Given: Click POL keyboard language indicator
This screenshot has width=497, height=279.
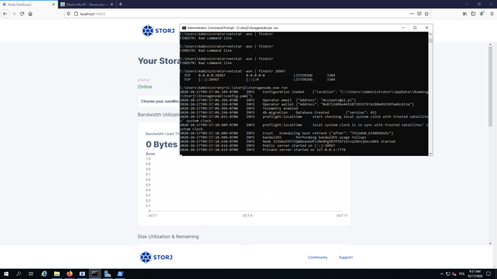Looking at the screenshot, I should [x=462, y=274].
